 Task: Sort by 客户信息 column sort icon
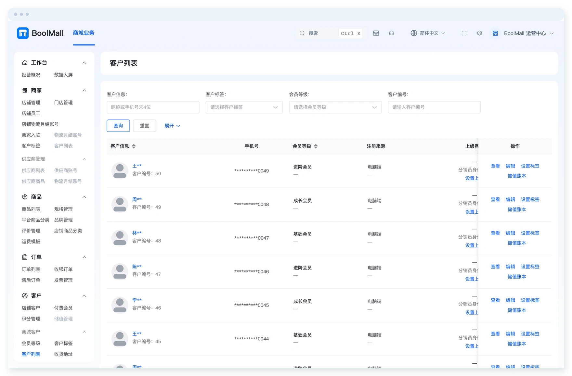point(134,146)
